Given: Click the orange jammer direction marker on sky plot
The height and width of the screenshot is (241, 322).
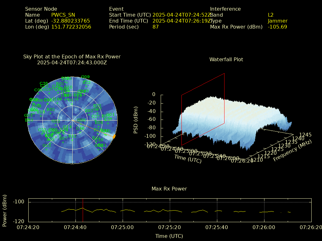Looking at the screenshot, I should coord(114,136).
